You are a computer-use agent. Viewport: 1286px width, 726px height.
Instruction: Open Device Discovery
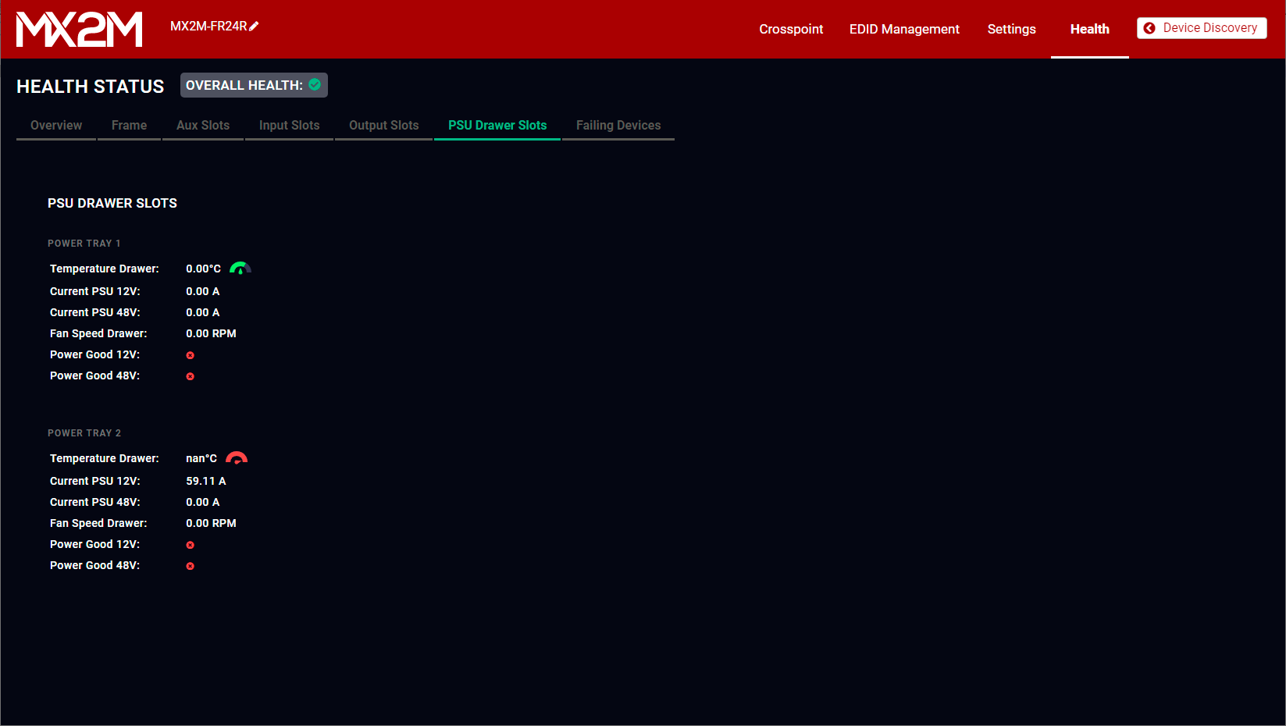pyautogui.click(x=1202, y=28)
